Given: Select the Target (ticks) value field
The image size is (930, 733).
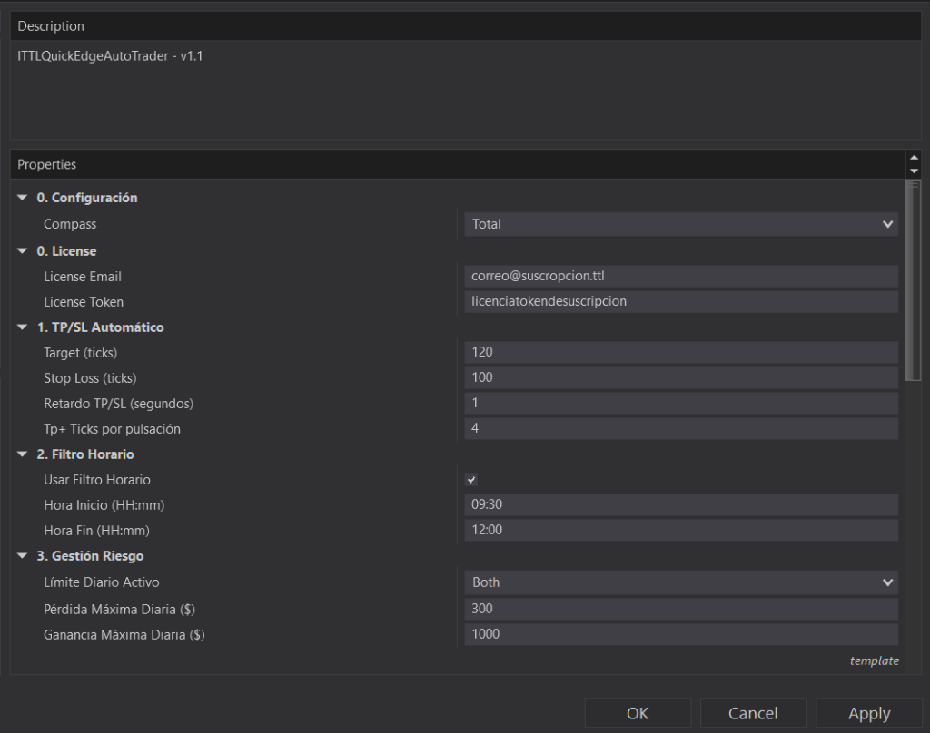Looking at the screenshot, I should [680, 352].
